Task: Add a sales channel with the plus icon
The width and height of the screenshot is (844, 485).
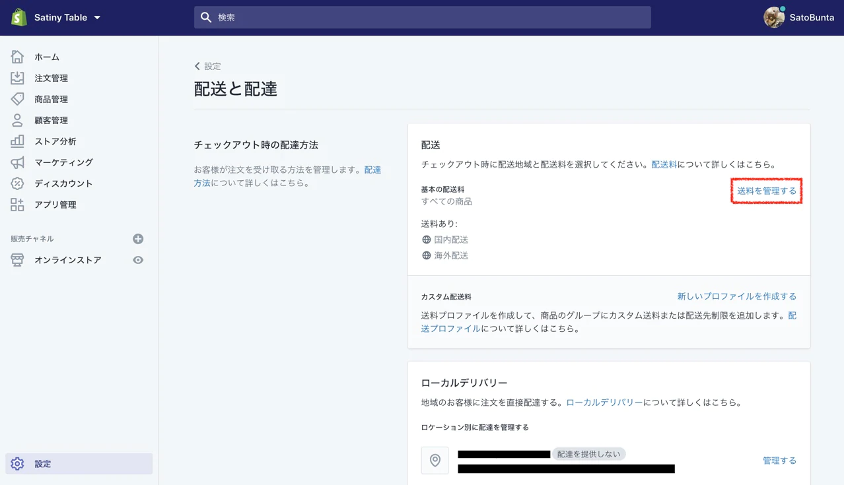Action: (x=138, y=239)
